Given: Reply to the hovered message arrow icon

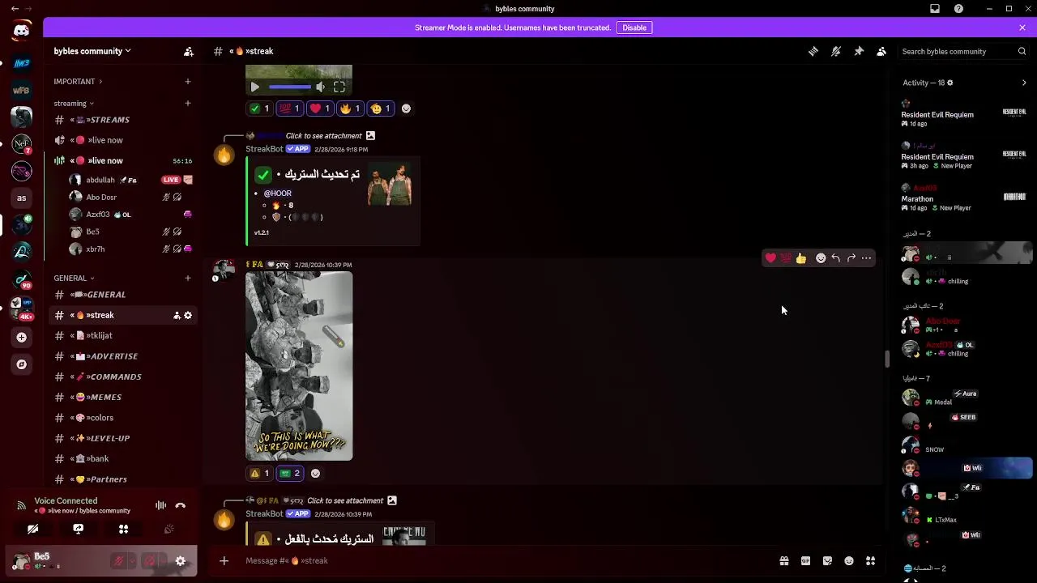Looking at the screenshot, I should coord(836,258).
